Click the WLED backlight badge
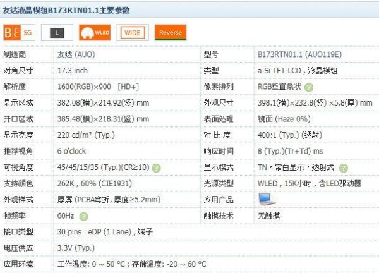Image resolution: width=379 pixels, height=273 pixels. pyautogui.click(x=94, y=32)
